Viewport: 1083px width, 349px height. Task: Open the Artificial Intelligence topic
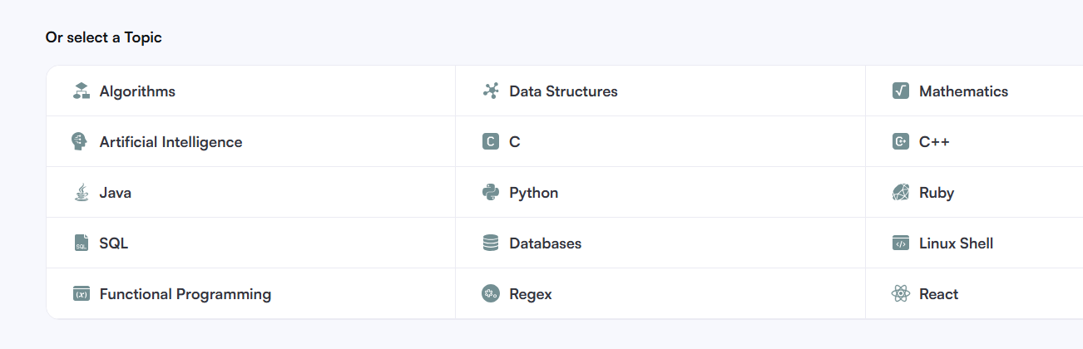click(171, 142)
